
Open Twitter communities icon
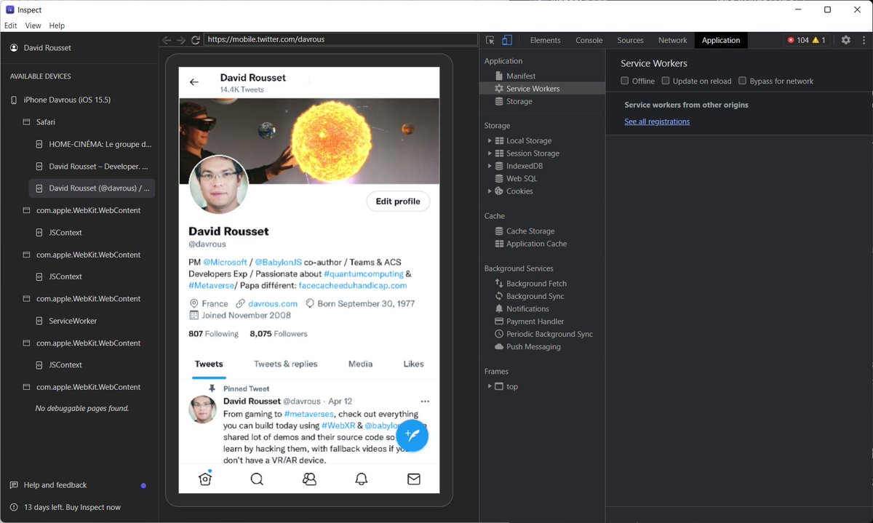point(309,479)
